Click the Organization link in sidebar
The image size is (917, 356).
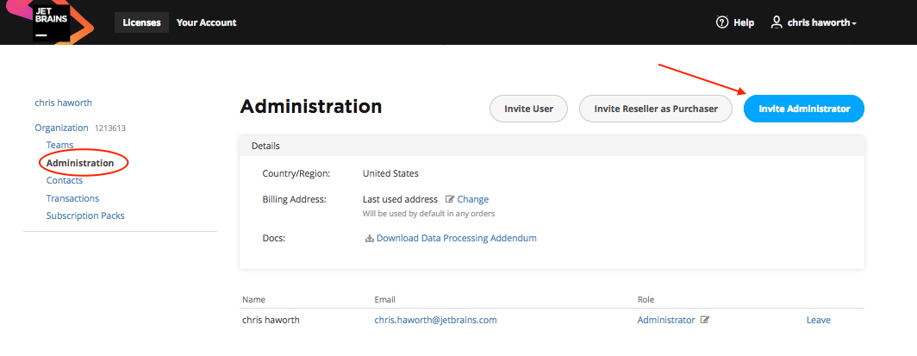point(61,128)
